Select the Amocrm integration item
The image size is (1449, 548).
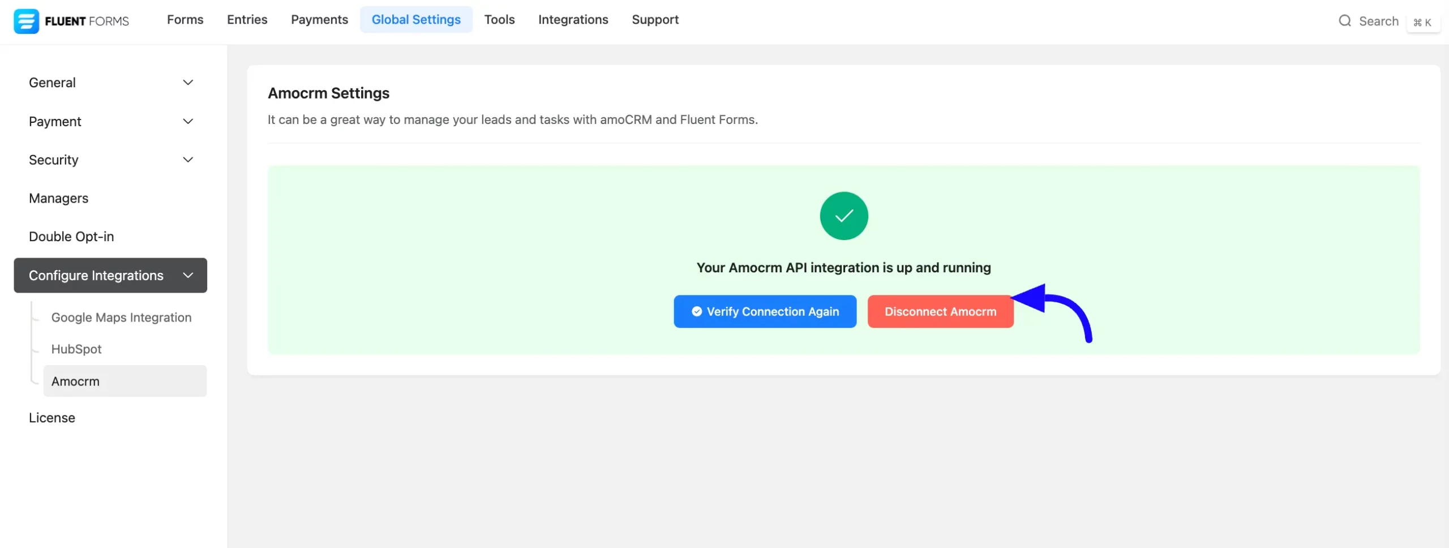point(125,381)
